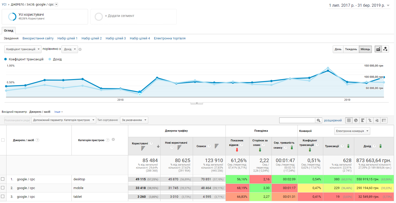This screenshot has width=396, height=203.
Task: Click into the table search field
Action: [297, 120]
